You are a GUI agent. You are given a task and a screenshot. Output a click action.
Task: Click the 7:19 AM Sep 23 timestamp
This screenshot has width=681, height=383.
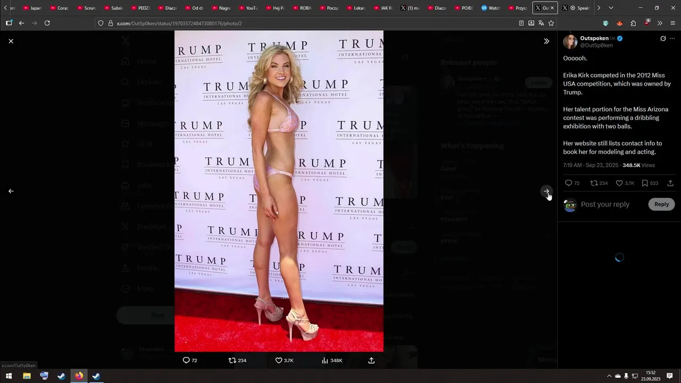click(591, 165)
